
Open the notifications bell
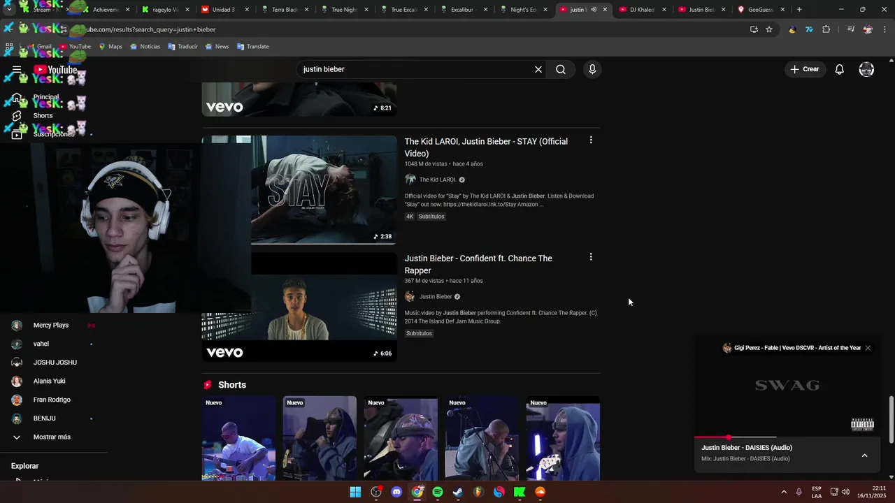pyautogui.click(x=840, y=69)
